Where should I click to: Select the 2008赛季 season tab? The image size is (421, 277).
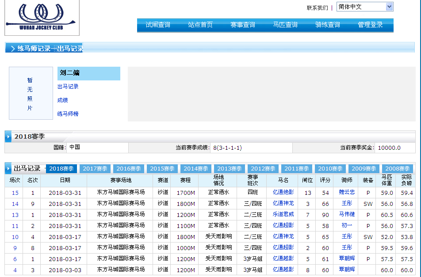[398, 169]
